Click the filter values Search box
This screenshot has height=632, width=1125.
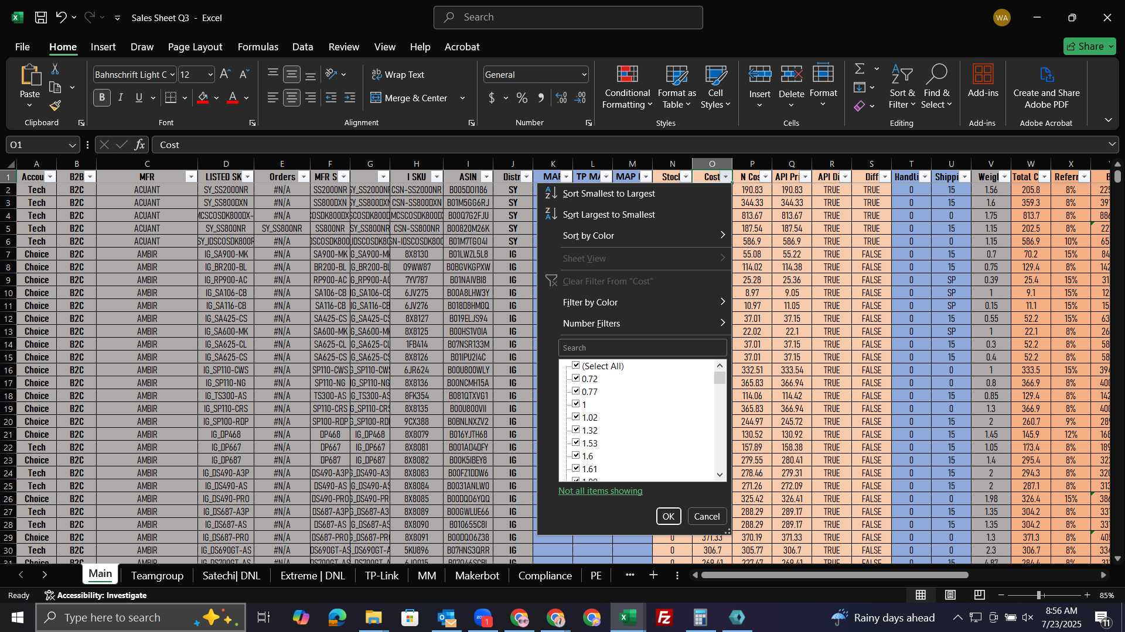pos(642,348)
